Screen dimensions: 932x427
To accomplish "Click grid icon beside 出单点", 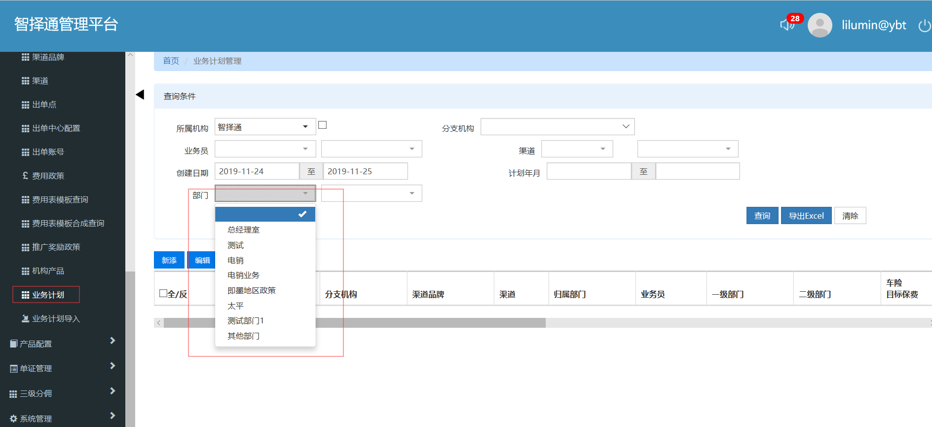I will [x=25, y=105].
